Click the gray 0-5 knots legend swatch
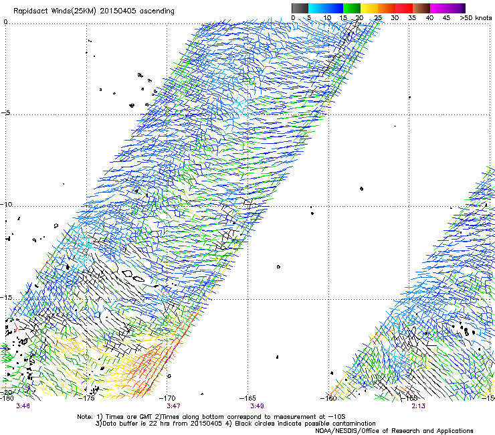Screen dimensions: 495x435 [x=300, y=8]
